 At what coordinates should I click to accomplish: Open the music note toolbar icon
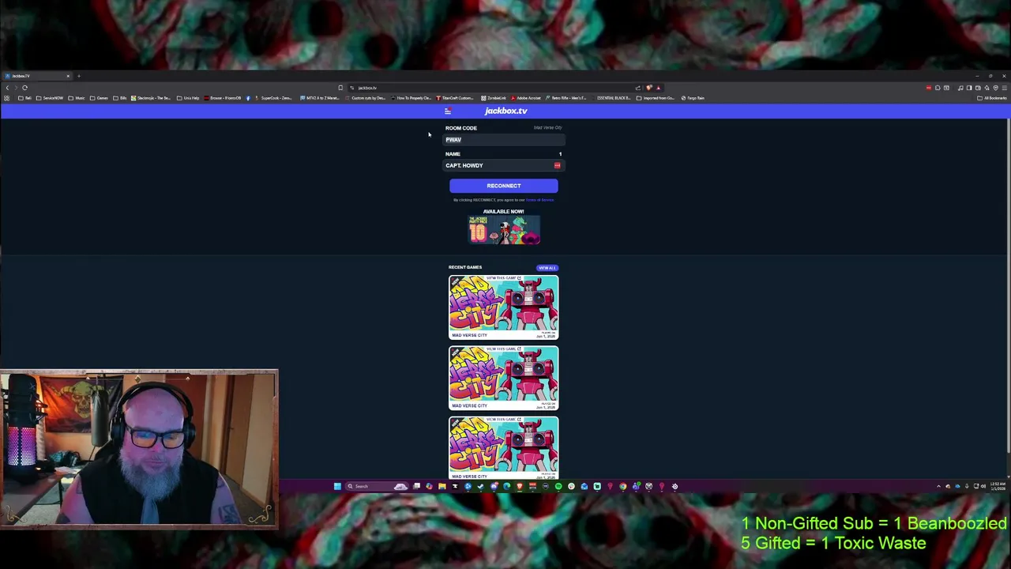(960, 88)
